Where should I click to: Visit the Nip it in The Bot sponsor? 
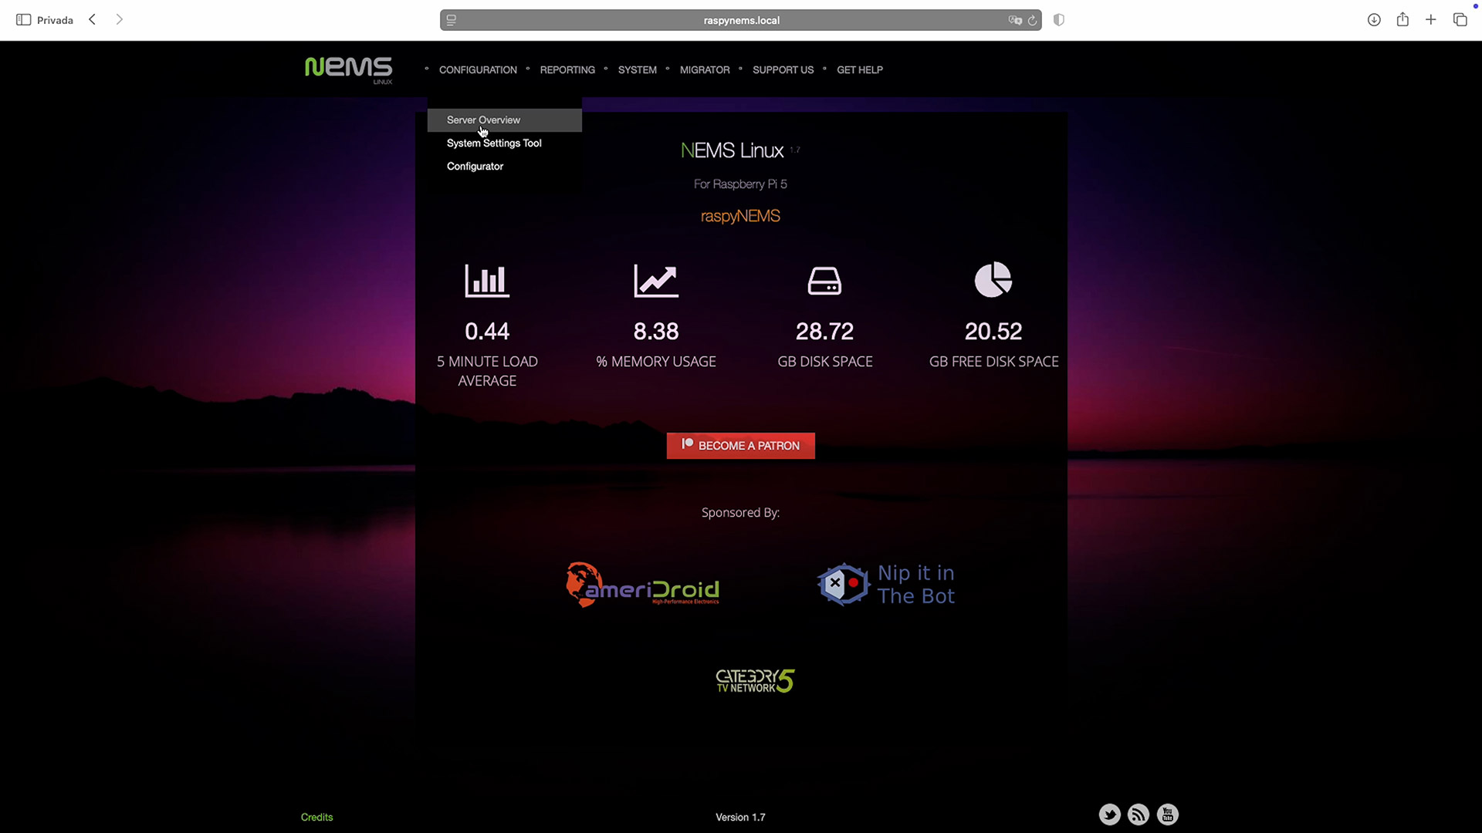[886, 585]
